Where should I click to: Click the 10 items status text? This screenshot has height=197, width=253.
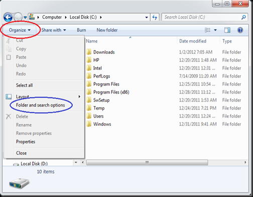tap(46, 171)
